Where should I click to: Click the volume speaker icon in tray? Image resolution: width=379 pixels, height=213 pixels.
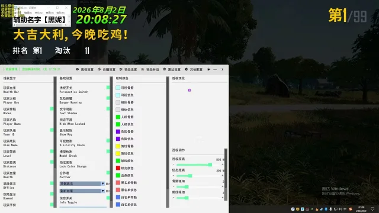tap(341, 209)
